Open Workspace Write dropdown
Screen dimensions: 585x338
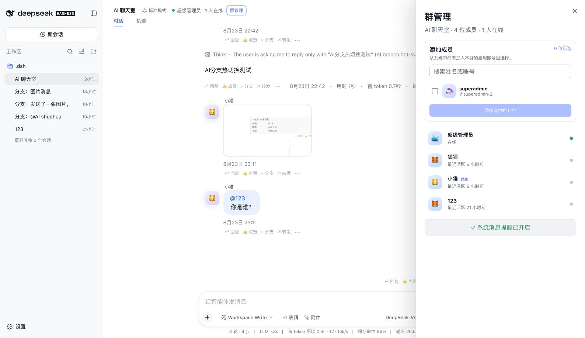pyautogui.click(x=247, y=317)
